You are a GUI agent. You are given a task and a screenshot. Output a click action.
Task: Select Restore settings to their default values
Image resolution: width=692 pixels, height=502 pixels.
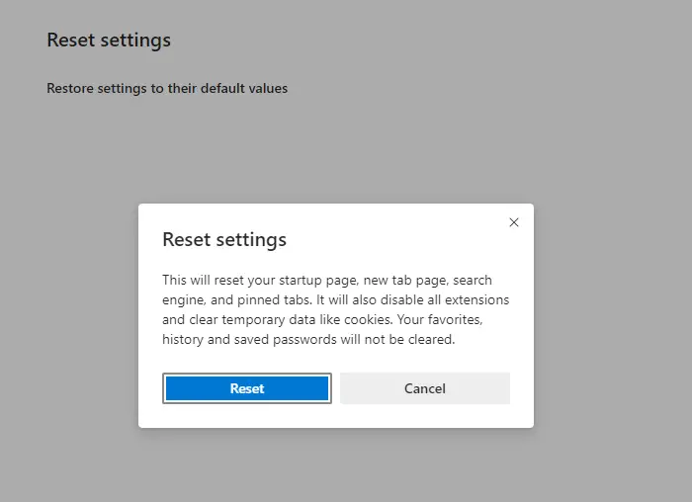[167, 88]
